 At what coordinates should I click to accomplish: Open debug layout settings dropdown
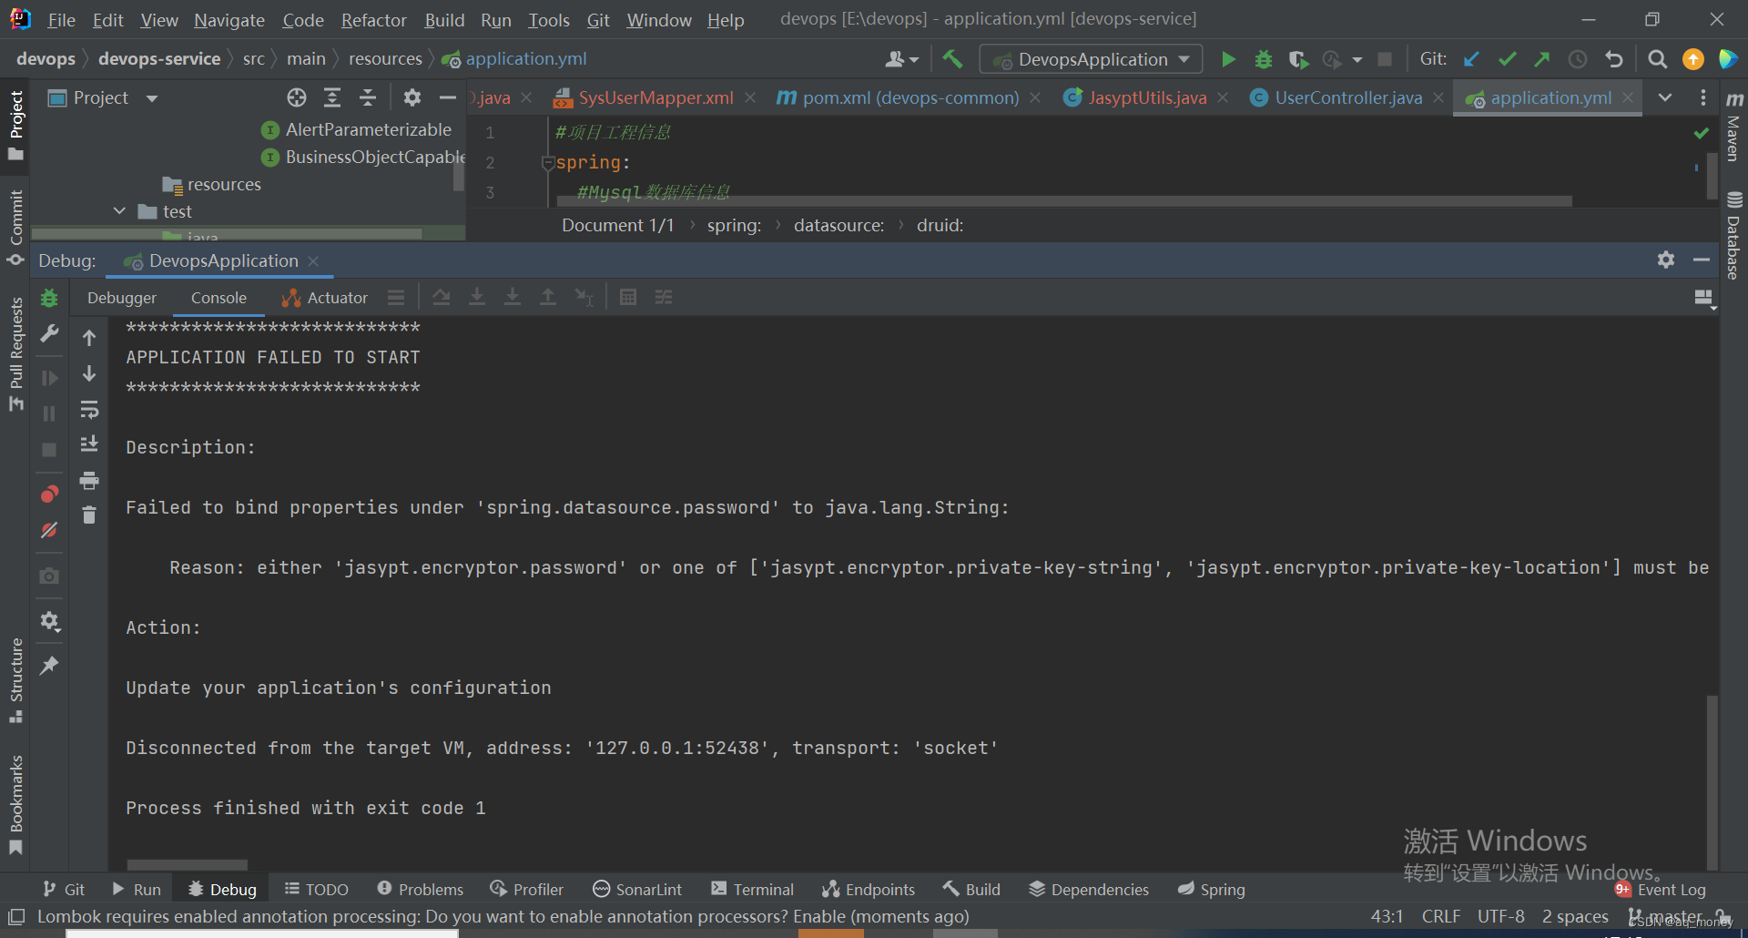tap(1703, 298)
